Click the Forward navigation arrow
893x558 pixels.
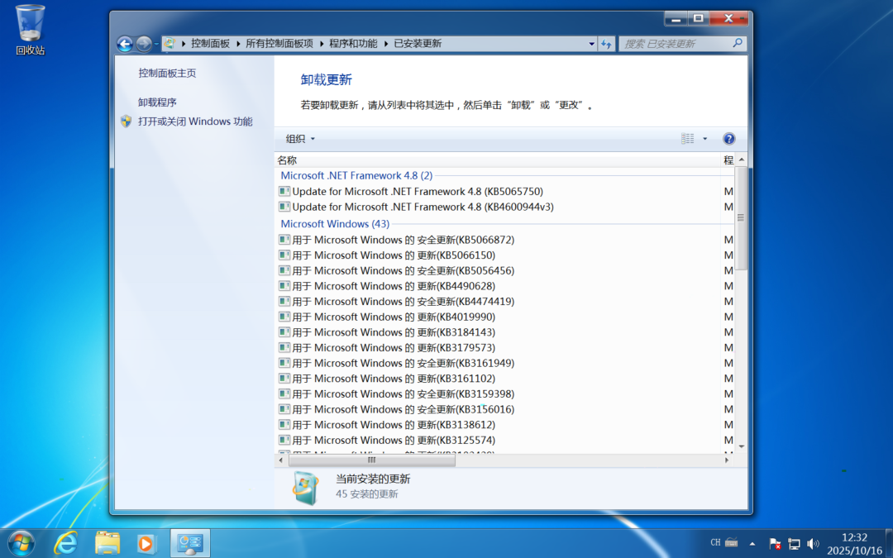(x=144, y=44)
